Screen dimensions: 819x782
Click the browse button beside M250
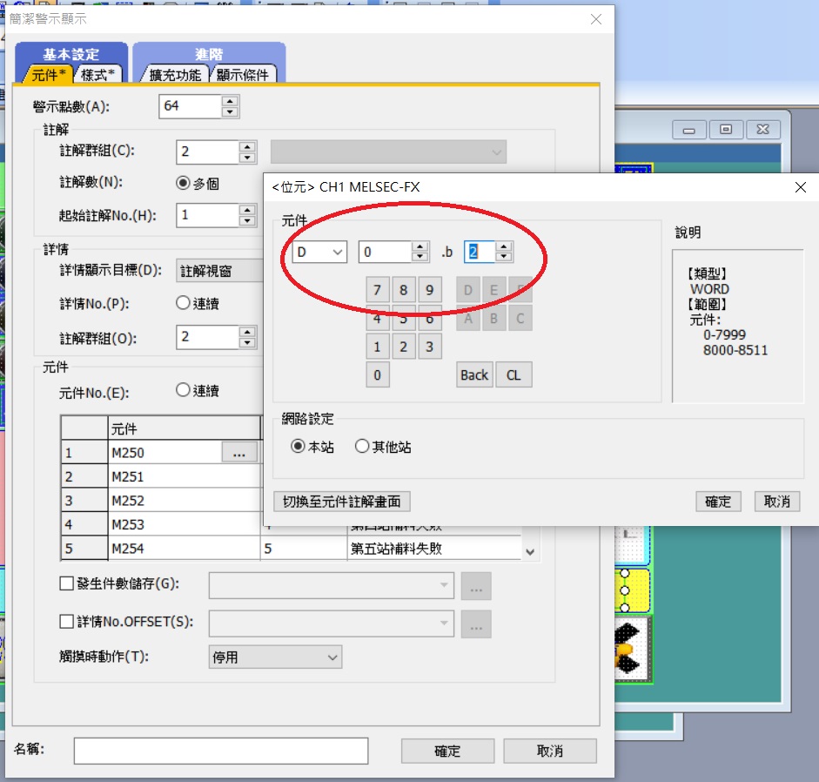pos(239,452)
